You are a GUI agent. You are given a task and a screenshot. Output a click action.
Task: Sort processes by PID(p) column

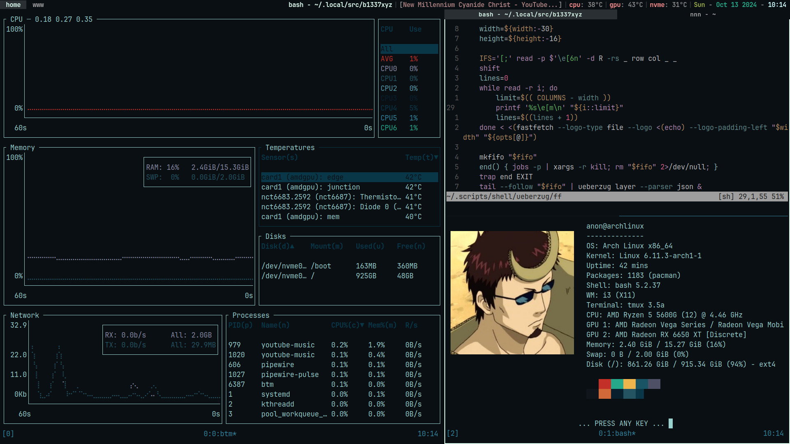click(240, 325)
